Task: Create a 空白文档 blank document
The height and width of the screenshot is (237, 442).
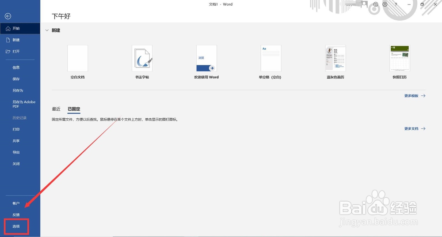Action: tap(77, 62)
